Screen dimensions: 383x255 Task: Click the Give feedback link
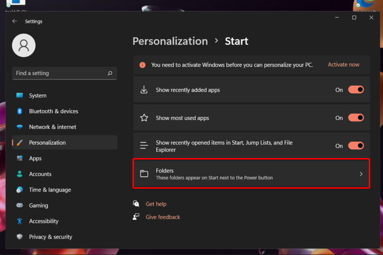(x=162, y=217)
